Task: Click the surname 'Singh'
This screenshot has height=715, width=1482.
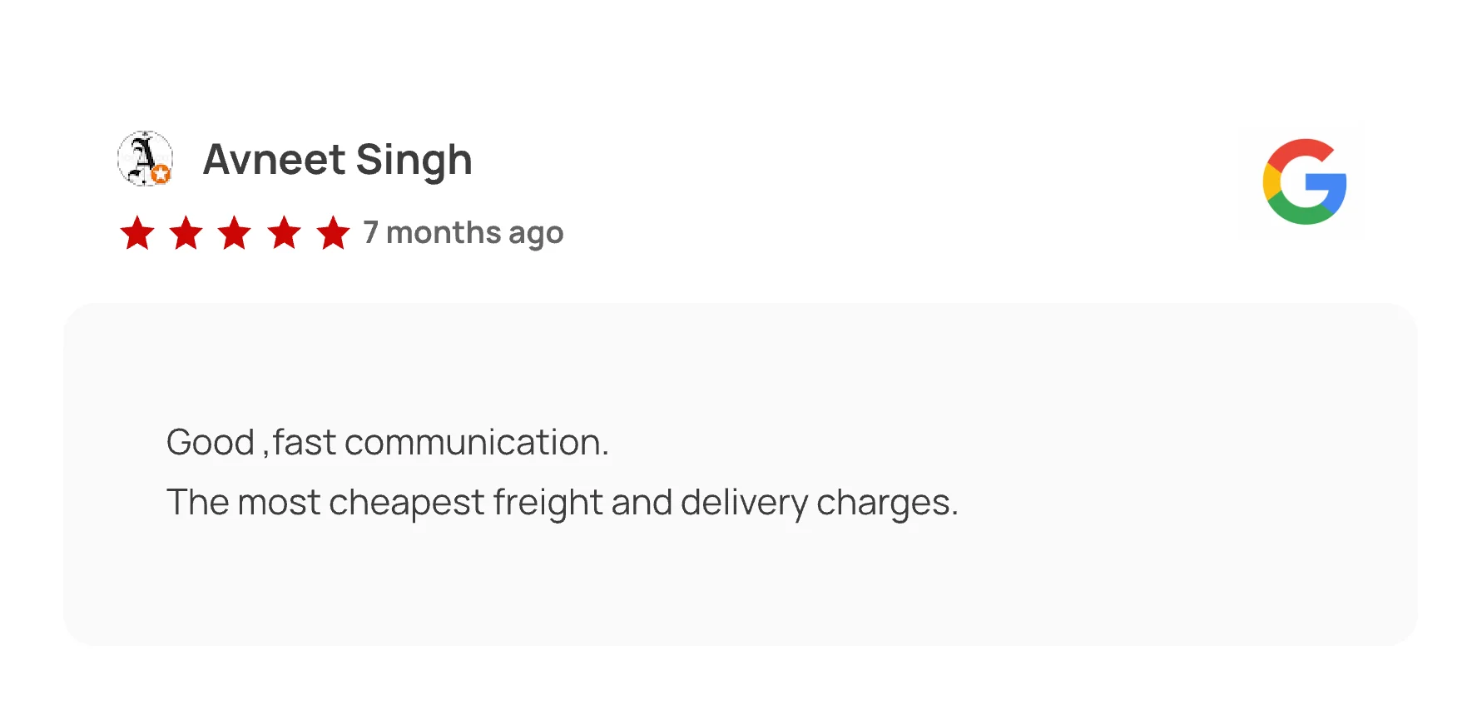Action: [x=414, y=160]
